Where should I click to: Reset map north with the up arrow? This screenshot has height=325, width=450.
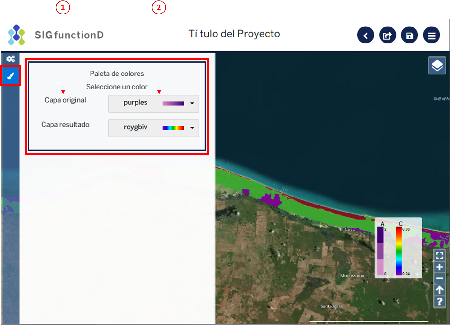pos(439,290)
